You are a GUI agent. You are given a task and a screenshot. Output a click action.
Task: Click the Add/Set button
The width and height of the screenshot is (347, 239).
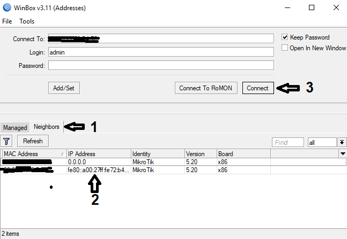click(64, 88)
